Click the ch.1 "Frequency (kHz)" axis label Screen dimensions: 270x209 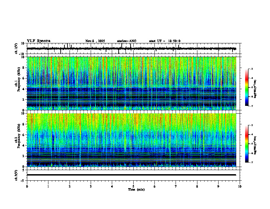coord(19,79)
